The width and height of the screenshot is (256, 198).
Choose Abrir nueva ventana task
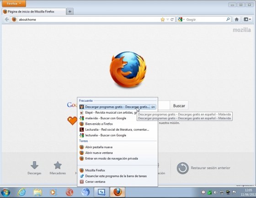(117, 153)
